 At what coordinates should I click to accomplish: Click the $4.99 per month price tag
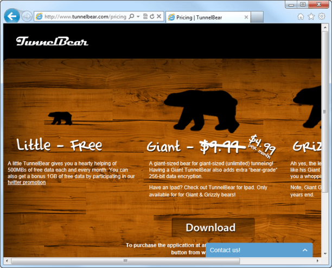tap(262, 146)
